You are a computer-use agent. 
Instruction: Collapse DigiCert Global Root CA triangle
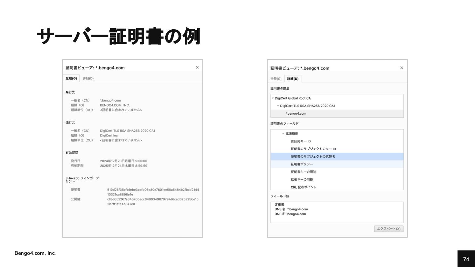click(273, 98)
